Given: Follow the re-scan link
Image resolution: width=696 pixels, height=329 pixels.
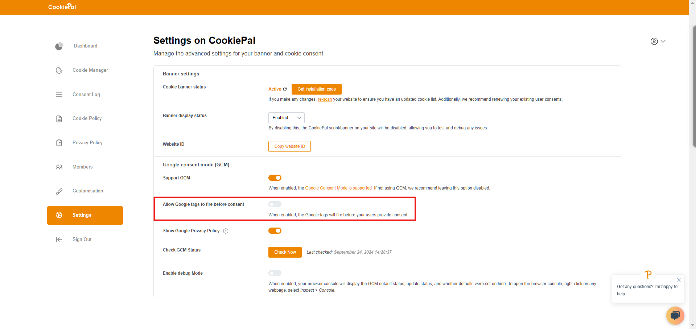Looking at the screenshot, I should pyautogui.click(x=325, y=99).
